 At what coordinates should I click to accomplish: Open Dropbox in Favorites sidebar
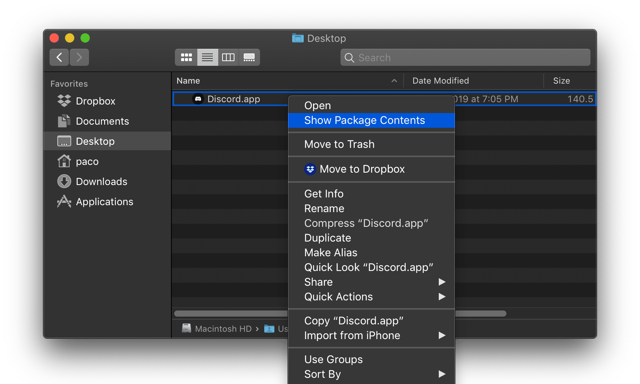(107, 101)
